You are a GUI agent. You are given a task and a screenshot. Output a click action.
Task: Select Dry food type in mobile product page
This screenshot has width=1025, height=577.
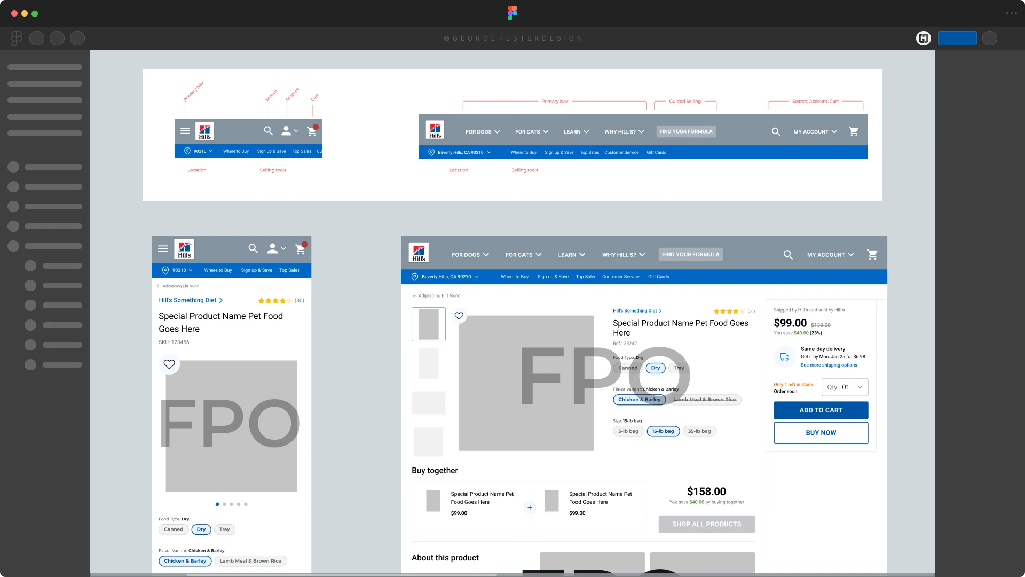pos(201,529)
